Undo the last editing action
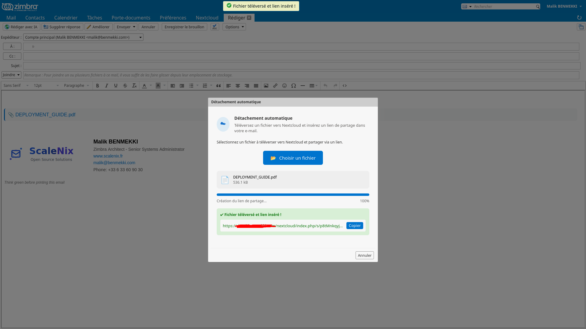This screenshot has width=586, height=329. coord(325,86)
